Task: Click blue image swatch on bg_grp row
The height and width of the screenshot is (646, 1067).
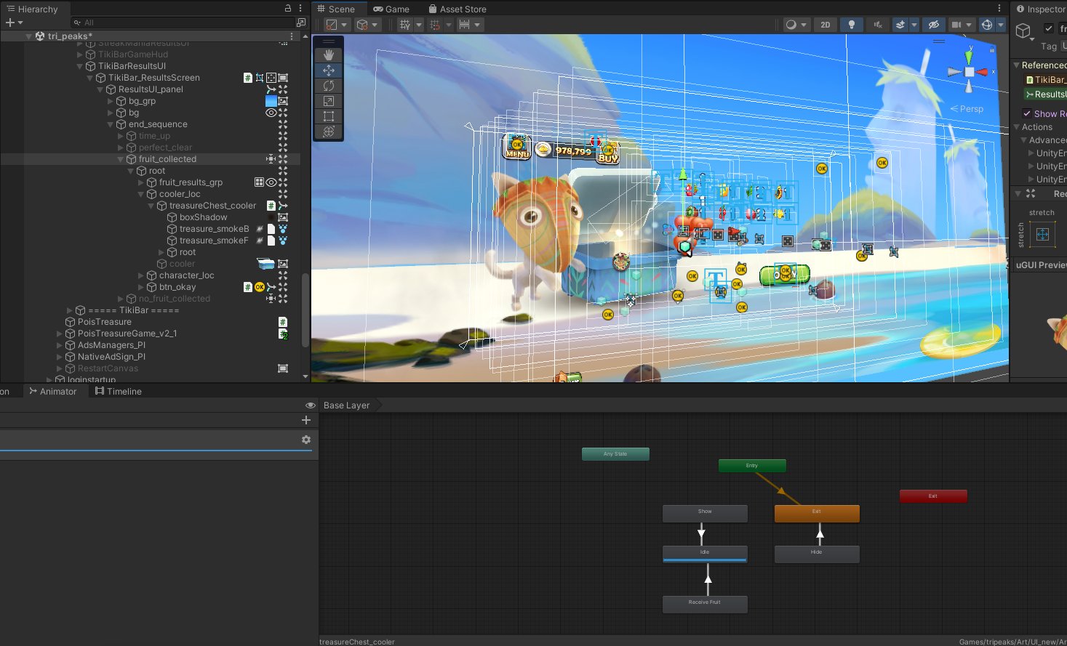Action: [271, 101]
